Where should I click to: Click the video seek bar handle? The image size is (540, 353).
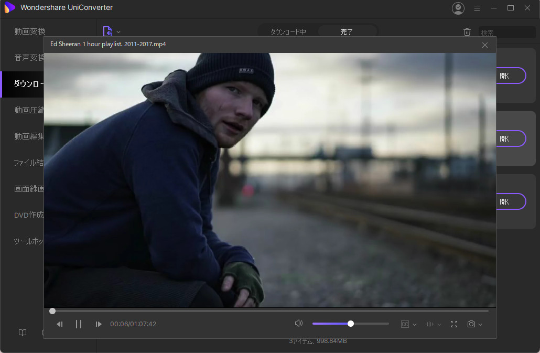(52, 311)
